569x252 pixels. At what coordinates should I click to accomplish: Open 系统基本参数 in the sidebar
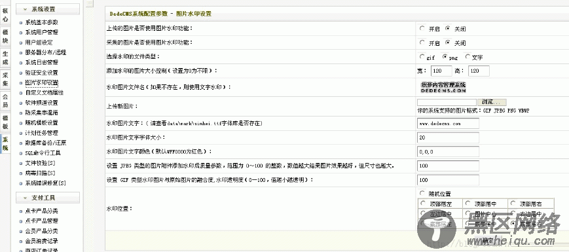pyautogui.click(x=41, y=22)
